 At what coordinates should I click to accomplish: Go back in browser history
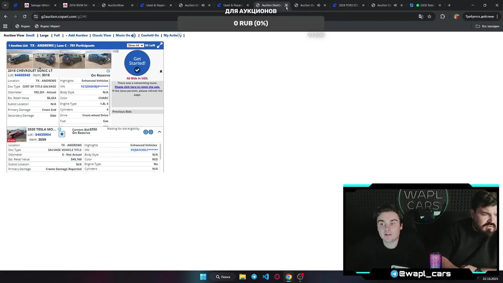[6, 17]
